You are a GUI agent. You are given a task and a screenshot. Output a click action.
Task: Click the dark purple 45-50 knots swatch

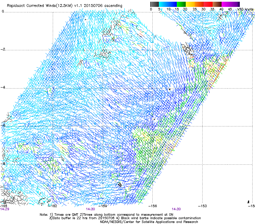[235, 4]
